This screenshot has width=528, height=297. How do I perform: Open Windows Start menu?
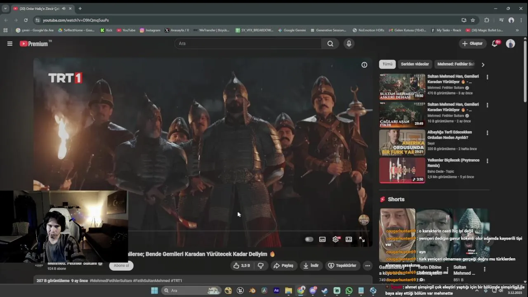(x=154, y=290)
